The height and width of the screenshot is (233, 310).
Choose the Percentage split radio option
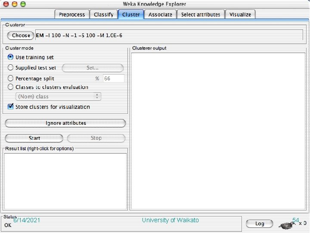[x=10, y=78]
